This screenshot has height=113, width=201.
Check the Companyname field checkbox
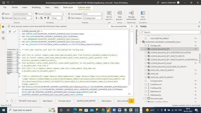[146, 81]
